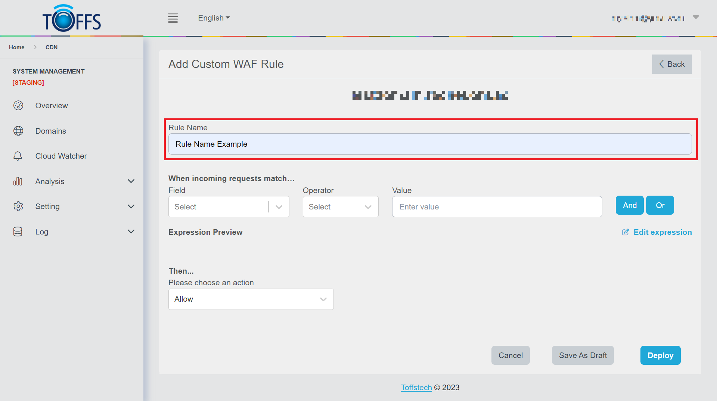Expand the Log menu chevron
Screen dimensions: 717x401
point(131,232)
